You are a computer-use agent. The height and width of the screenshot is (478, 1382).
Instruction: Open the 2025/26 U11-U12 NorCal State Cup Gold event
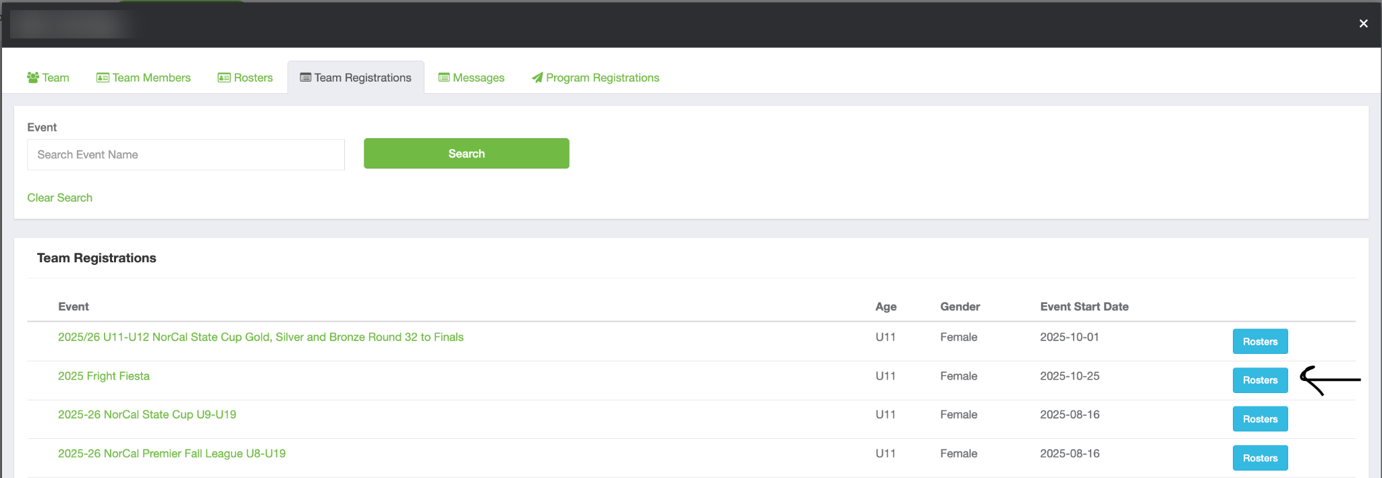click(x=260, y=337)
